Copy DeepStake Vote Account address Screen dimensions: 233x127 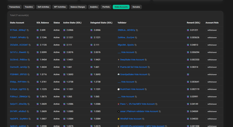click(x=146, y=60)
